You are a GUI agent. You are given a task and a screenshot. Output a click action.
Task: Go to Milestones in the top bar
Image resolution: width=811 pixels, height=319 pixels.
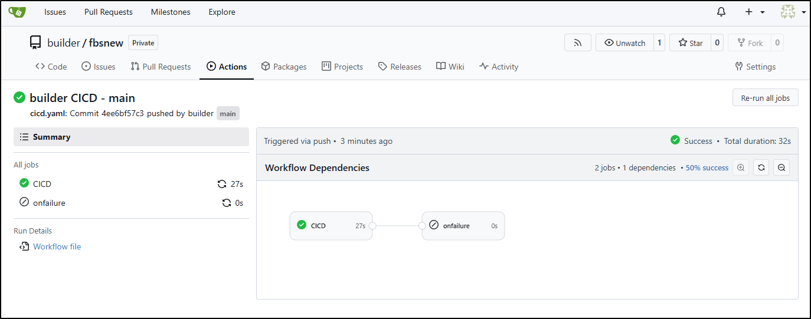coord(171,12)
